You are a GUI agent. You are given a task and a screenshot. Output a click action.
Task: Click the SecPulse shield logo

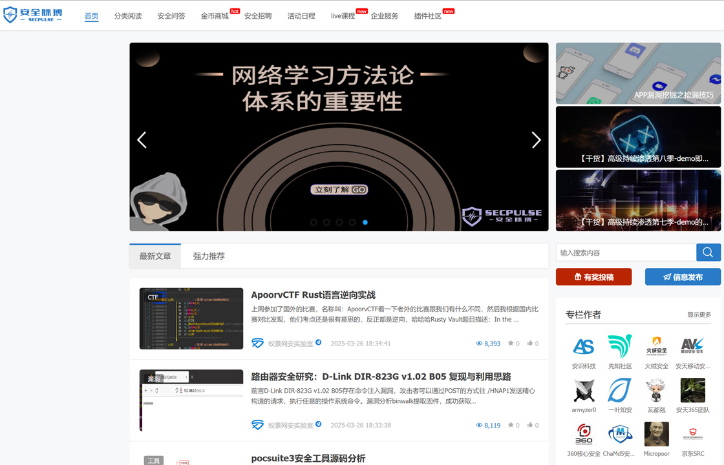32,15
